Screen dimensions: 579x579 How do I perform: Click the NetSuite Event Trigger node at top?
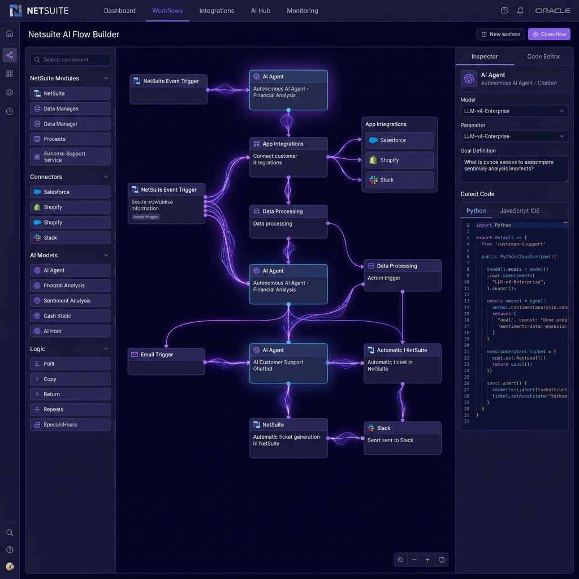[x=168, y=89]
